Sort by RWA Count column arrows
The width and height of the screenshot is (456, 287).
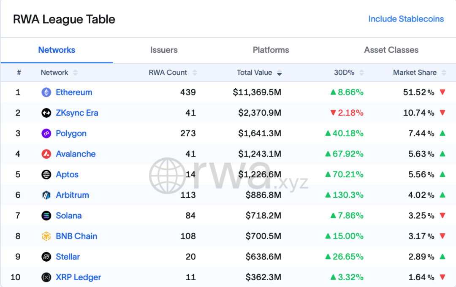click(195, 73)
